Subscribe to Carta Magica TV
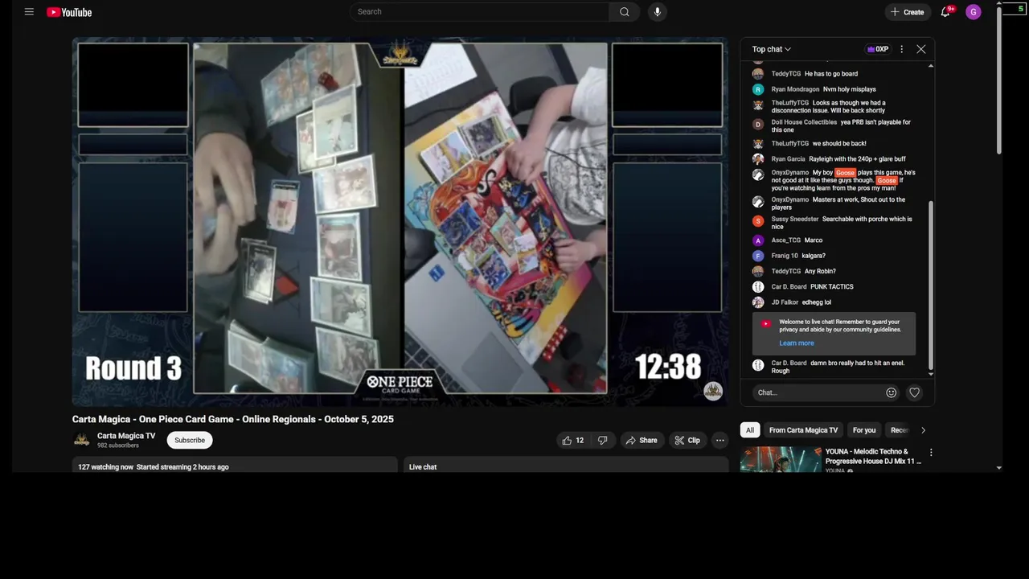 tap(190, 440)
